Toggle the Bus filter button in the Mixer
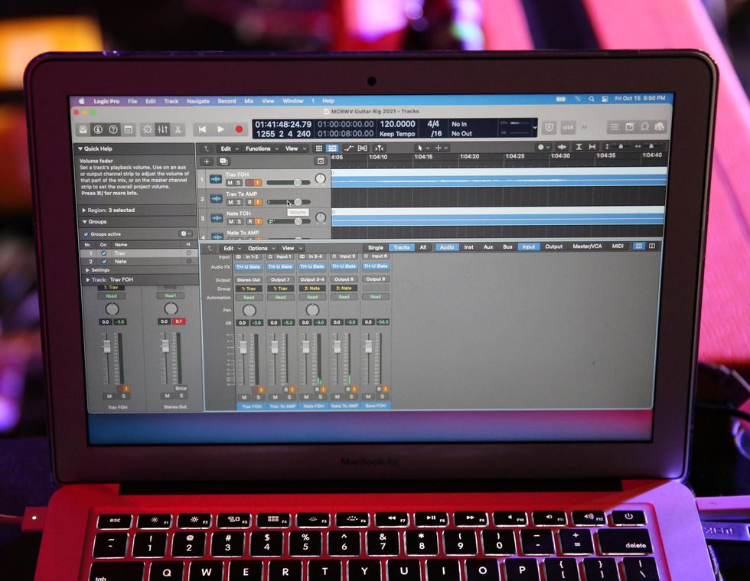The height and width of the screenshot is (581, 750). pyautogui.click(x=507, y=247)
